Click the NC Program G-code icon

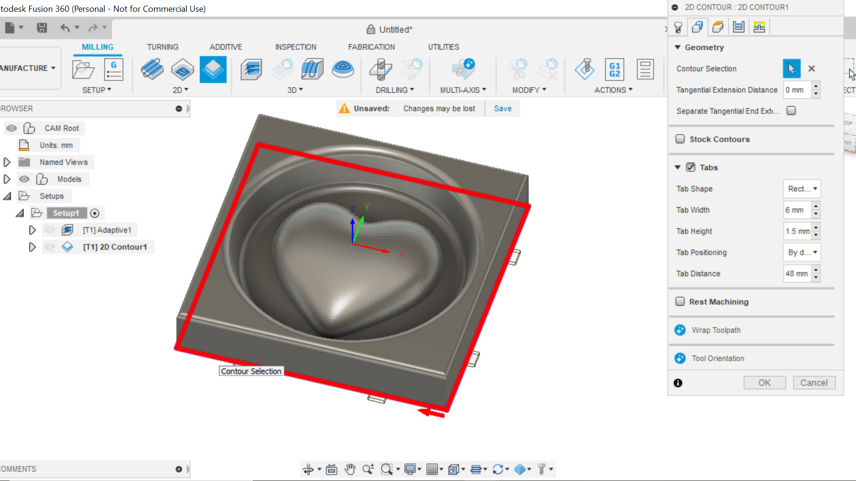114,70
